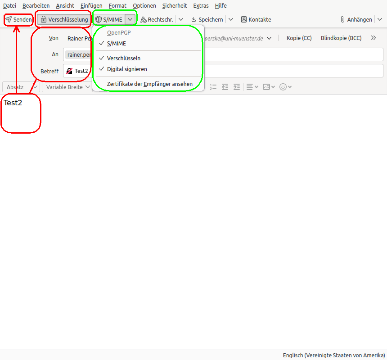This screenshot has width=387, height=360.
Task: Toggle the Verschlüsselung lock button
Action: coord(63,19)
